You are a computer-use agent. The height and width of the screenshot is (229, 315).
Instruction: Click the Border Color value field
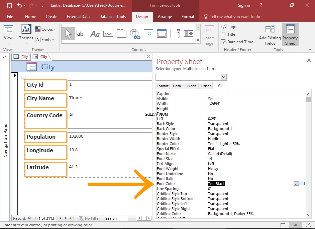[256, 144]
